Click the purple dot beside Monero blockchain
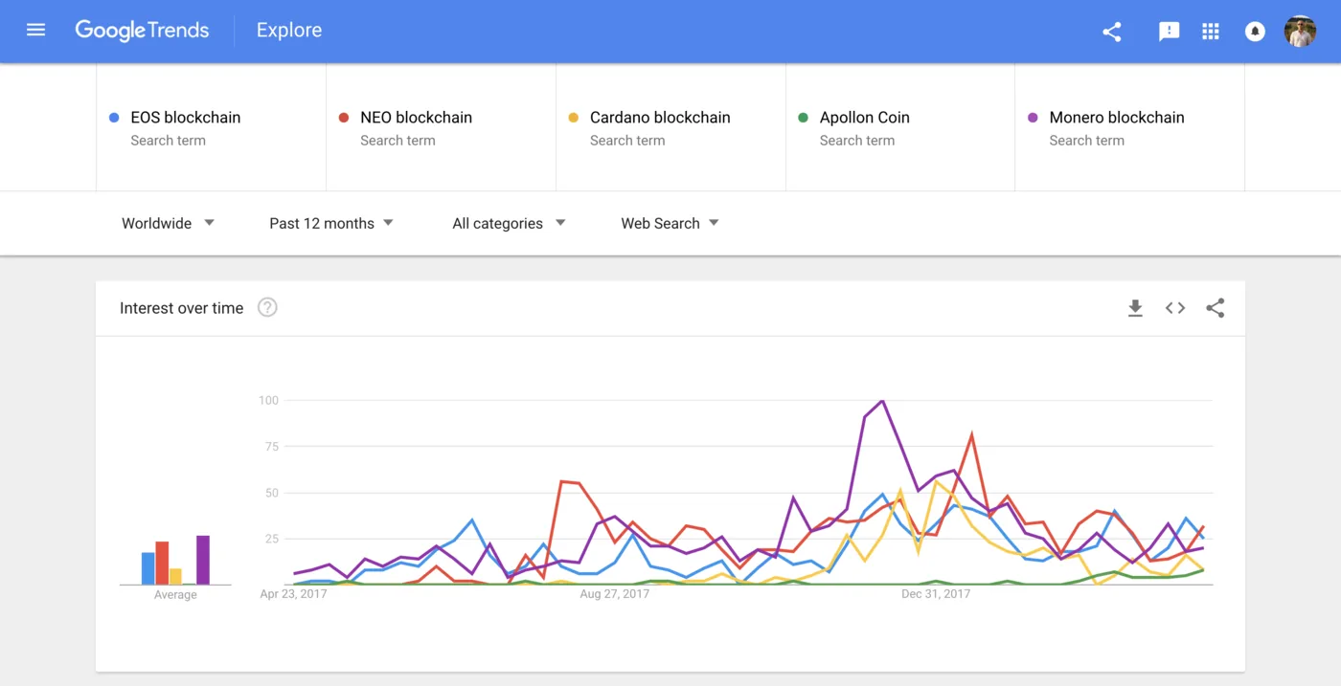The height and width of the screenshot is (686, 1341). click(1034, 118)
